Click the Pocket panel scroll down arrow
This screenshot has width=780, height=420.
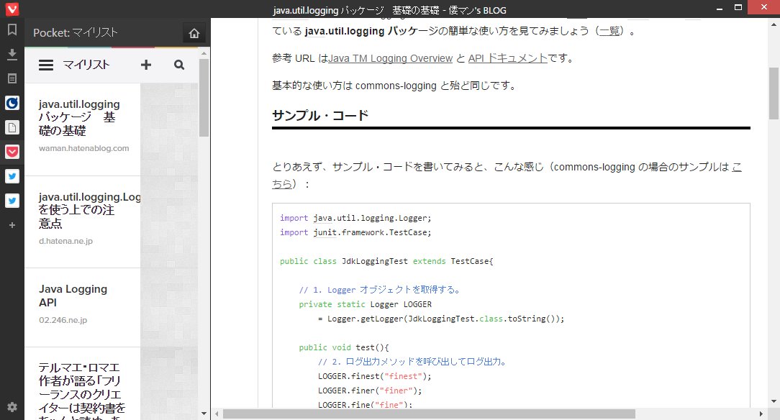[204, 414]
